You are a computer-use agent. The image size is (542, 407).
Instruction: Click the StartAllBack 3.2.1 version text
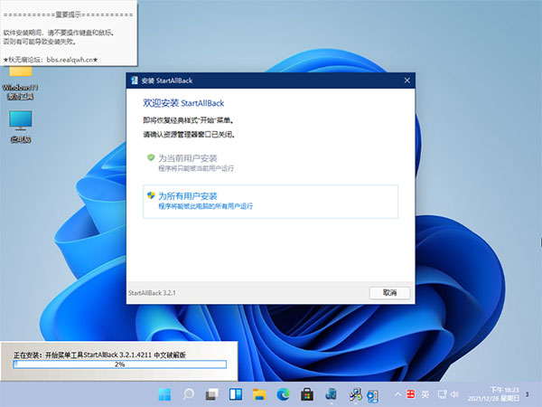[x=152, y=293]
